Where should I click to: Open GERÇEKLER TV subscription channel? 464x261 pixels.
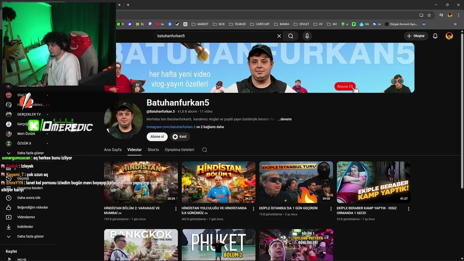pyautogui.click(x=29, y=114)
